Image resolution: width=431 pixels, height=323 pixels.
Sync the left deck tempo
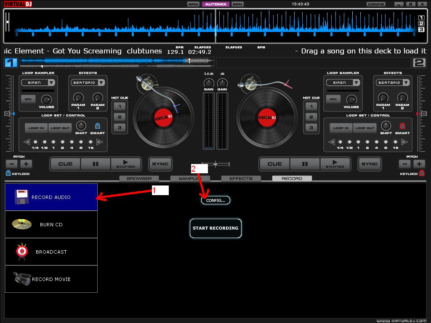[x=160, y=164]
